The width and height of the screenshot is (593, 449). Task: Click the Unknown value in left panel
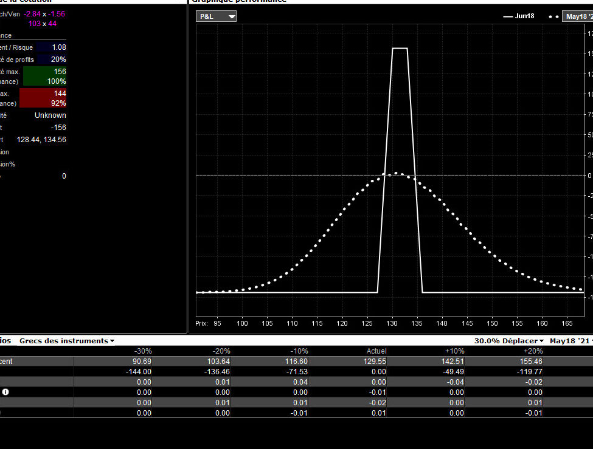pyautogui.click(x=50, y=115)
